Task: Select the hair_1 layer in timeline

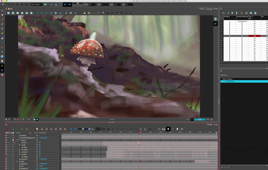Action: [x=25, y=142]
